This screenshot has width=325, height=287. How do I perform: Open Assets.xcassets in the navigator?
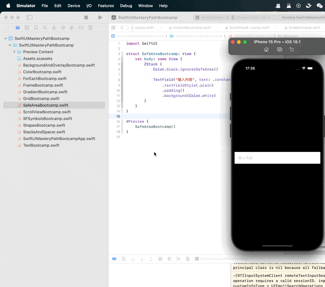pos(37,59)
